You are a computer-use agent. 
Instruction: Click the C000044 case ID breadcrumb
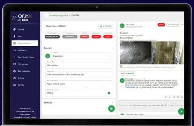pyautogui.click(x=75, y=15)
